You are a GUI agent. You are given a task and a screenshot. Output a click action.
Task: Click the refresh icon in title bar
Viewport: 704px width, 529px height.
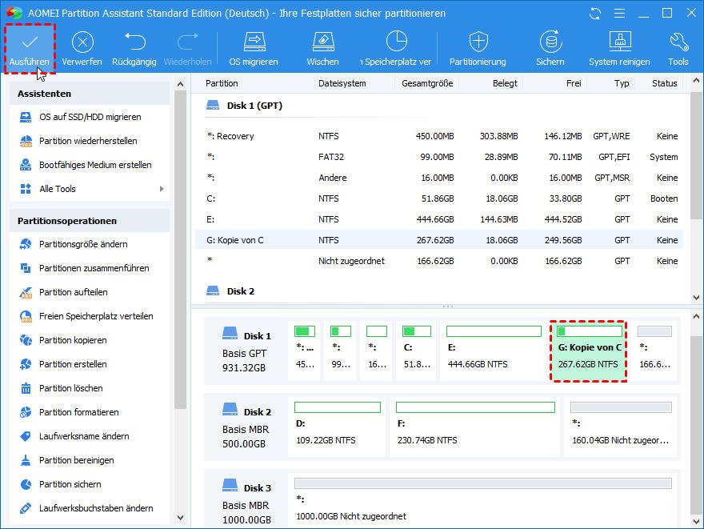[x=595, y=14]
